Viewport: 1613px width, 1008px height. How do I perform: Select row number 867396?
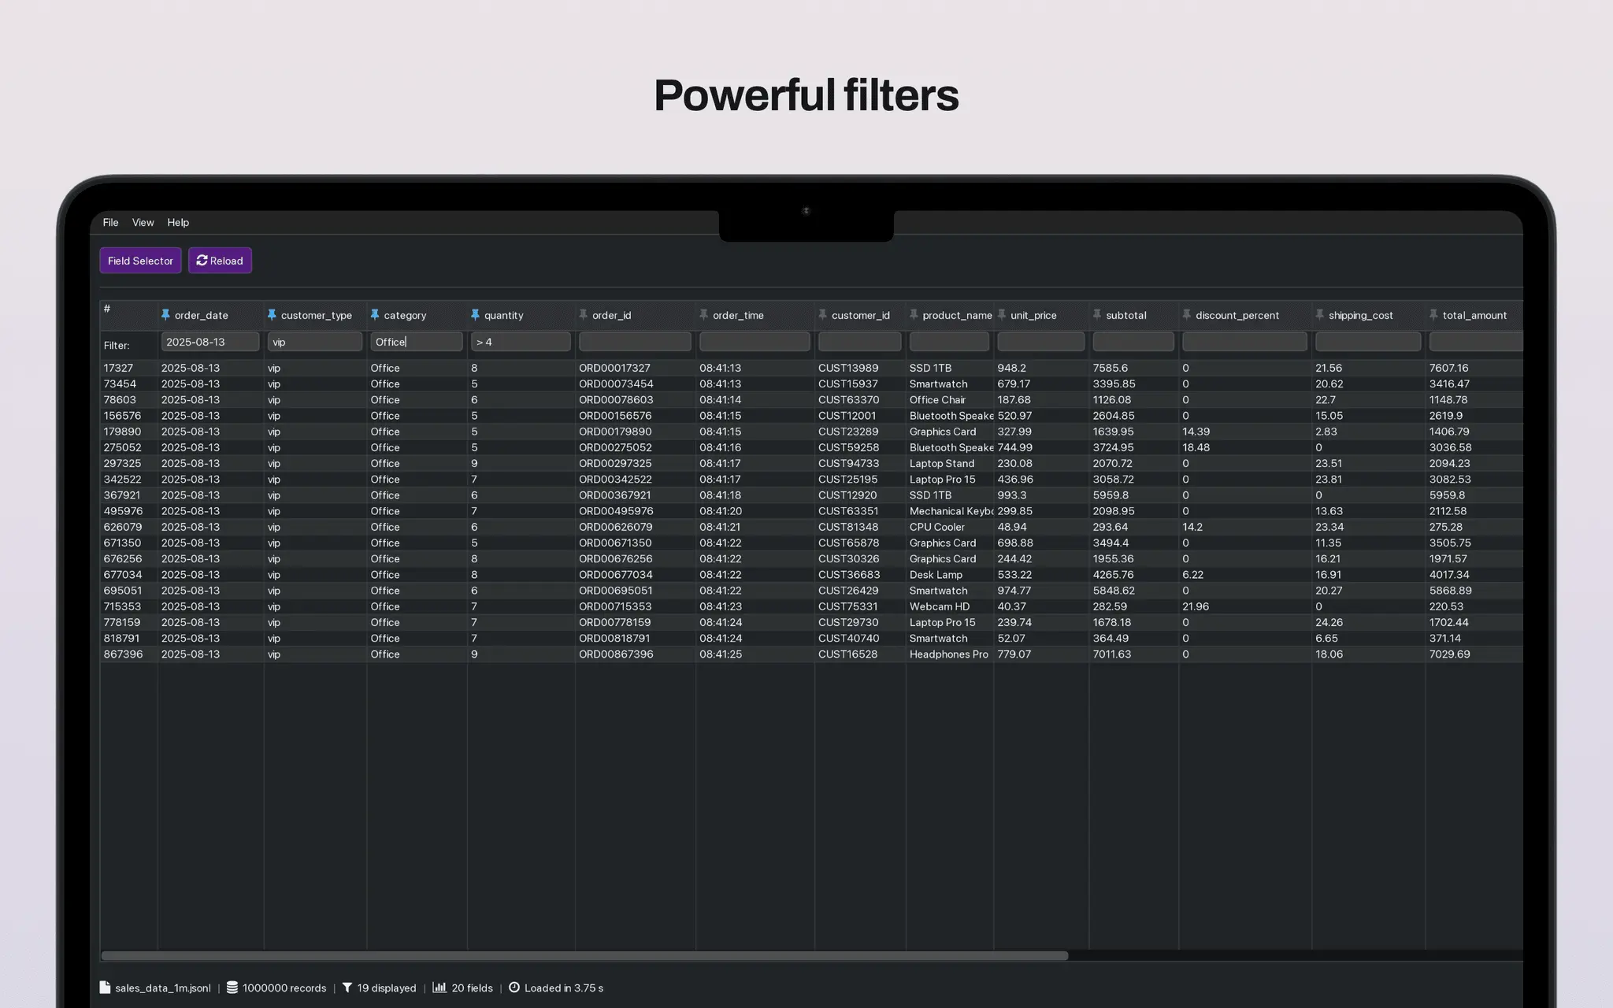coord(123,654)
